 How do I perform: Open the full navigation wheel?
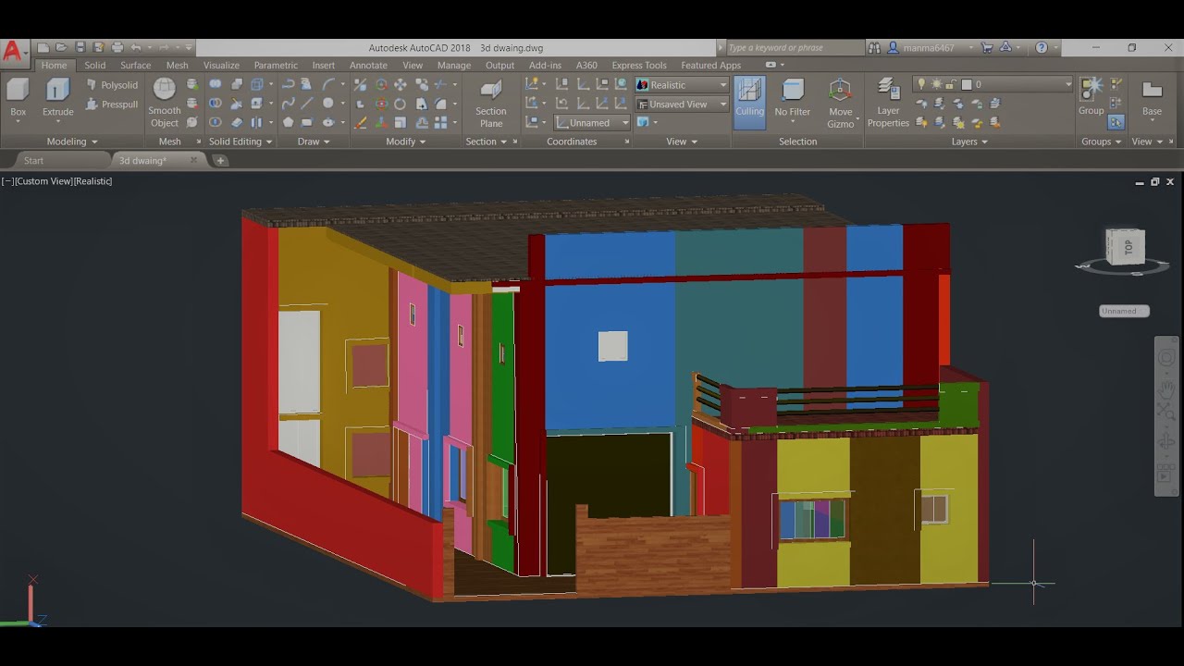[1166, 358]
